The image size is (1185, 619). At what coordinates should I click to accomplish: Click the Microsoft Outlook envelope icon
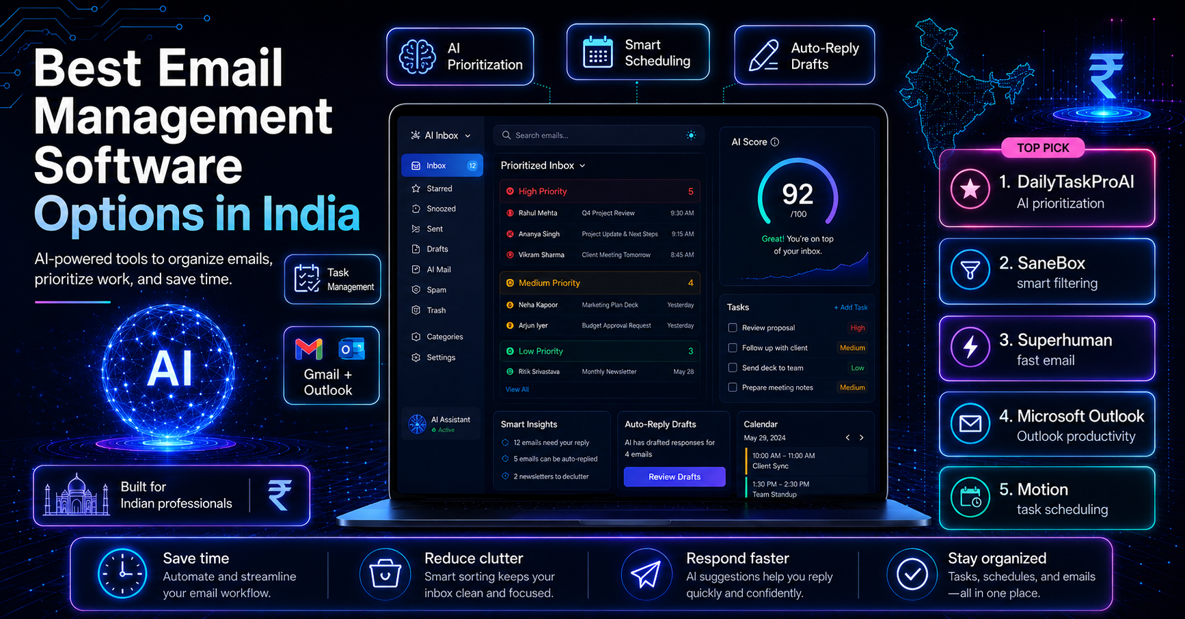click(x=970, y=424)
